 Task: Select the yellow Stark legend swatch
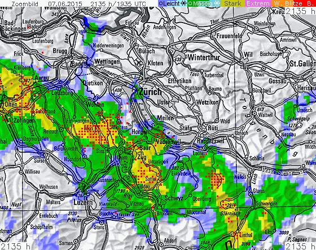232,3
